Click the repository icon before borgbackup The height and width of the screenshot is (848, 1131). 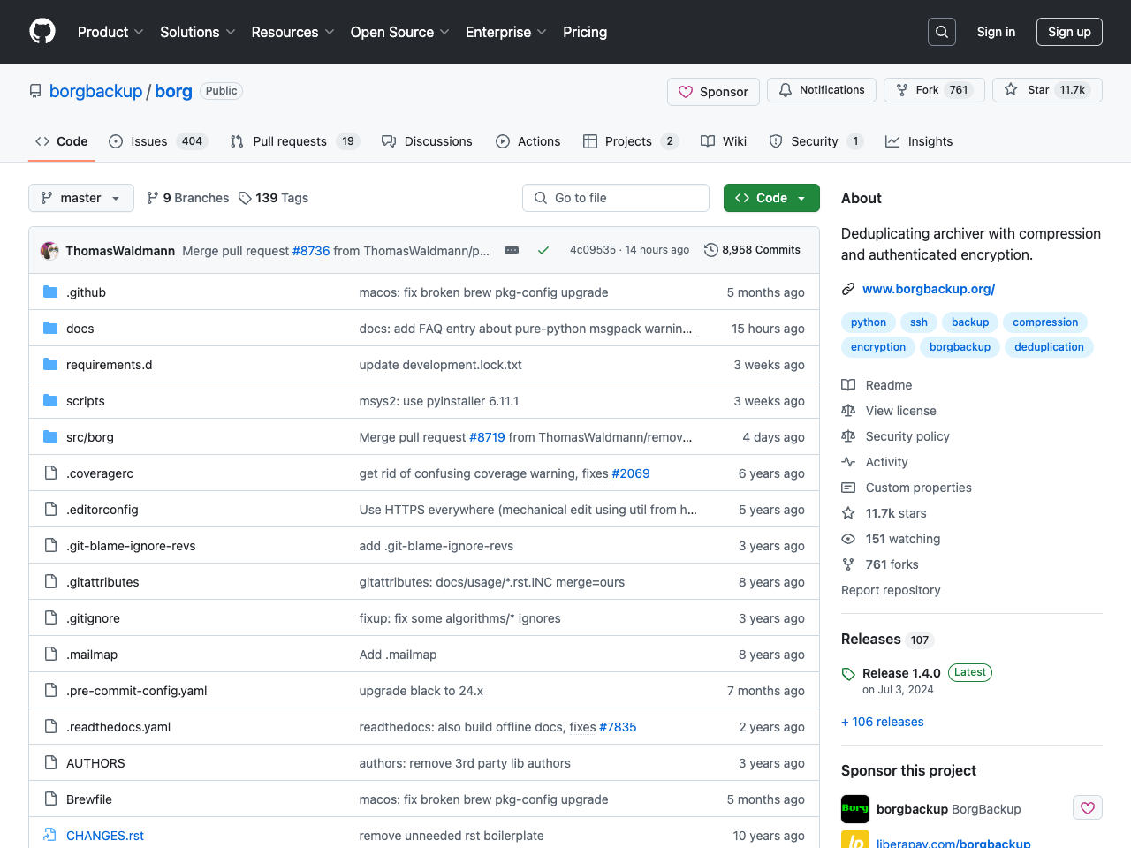click(x=35, y=91)
